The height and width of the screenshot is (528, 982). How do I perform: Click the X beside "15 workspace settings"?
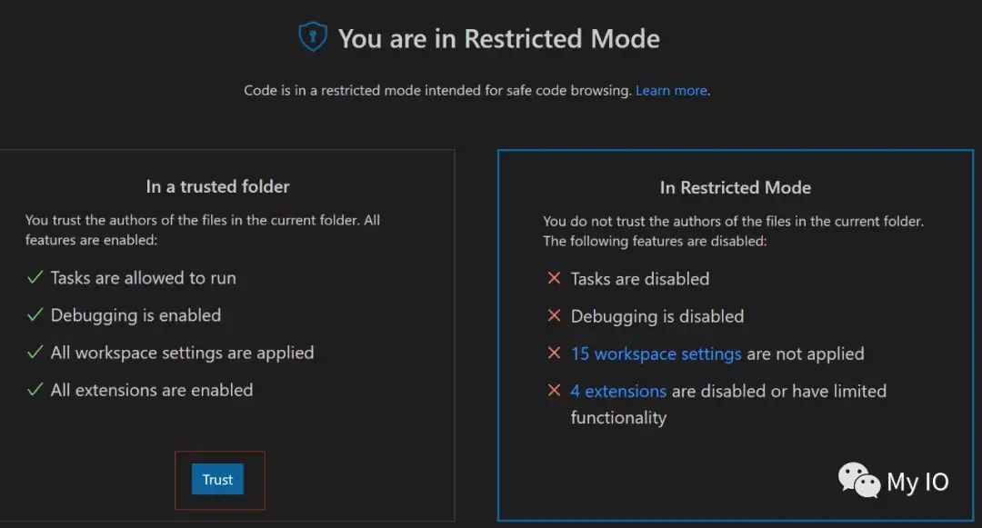(x=554, y=354)
